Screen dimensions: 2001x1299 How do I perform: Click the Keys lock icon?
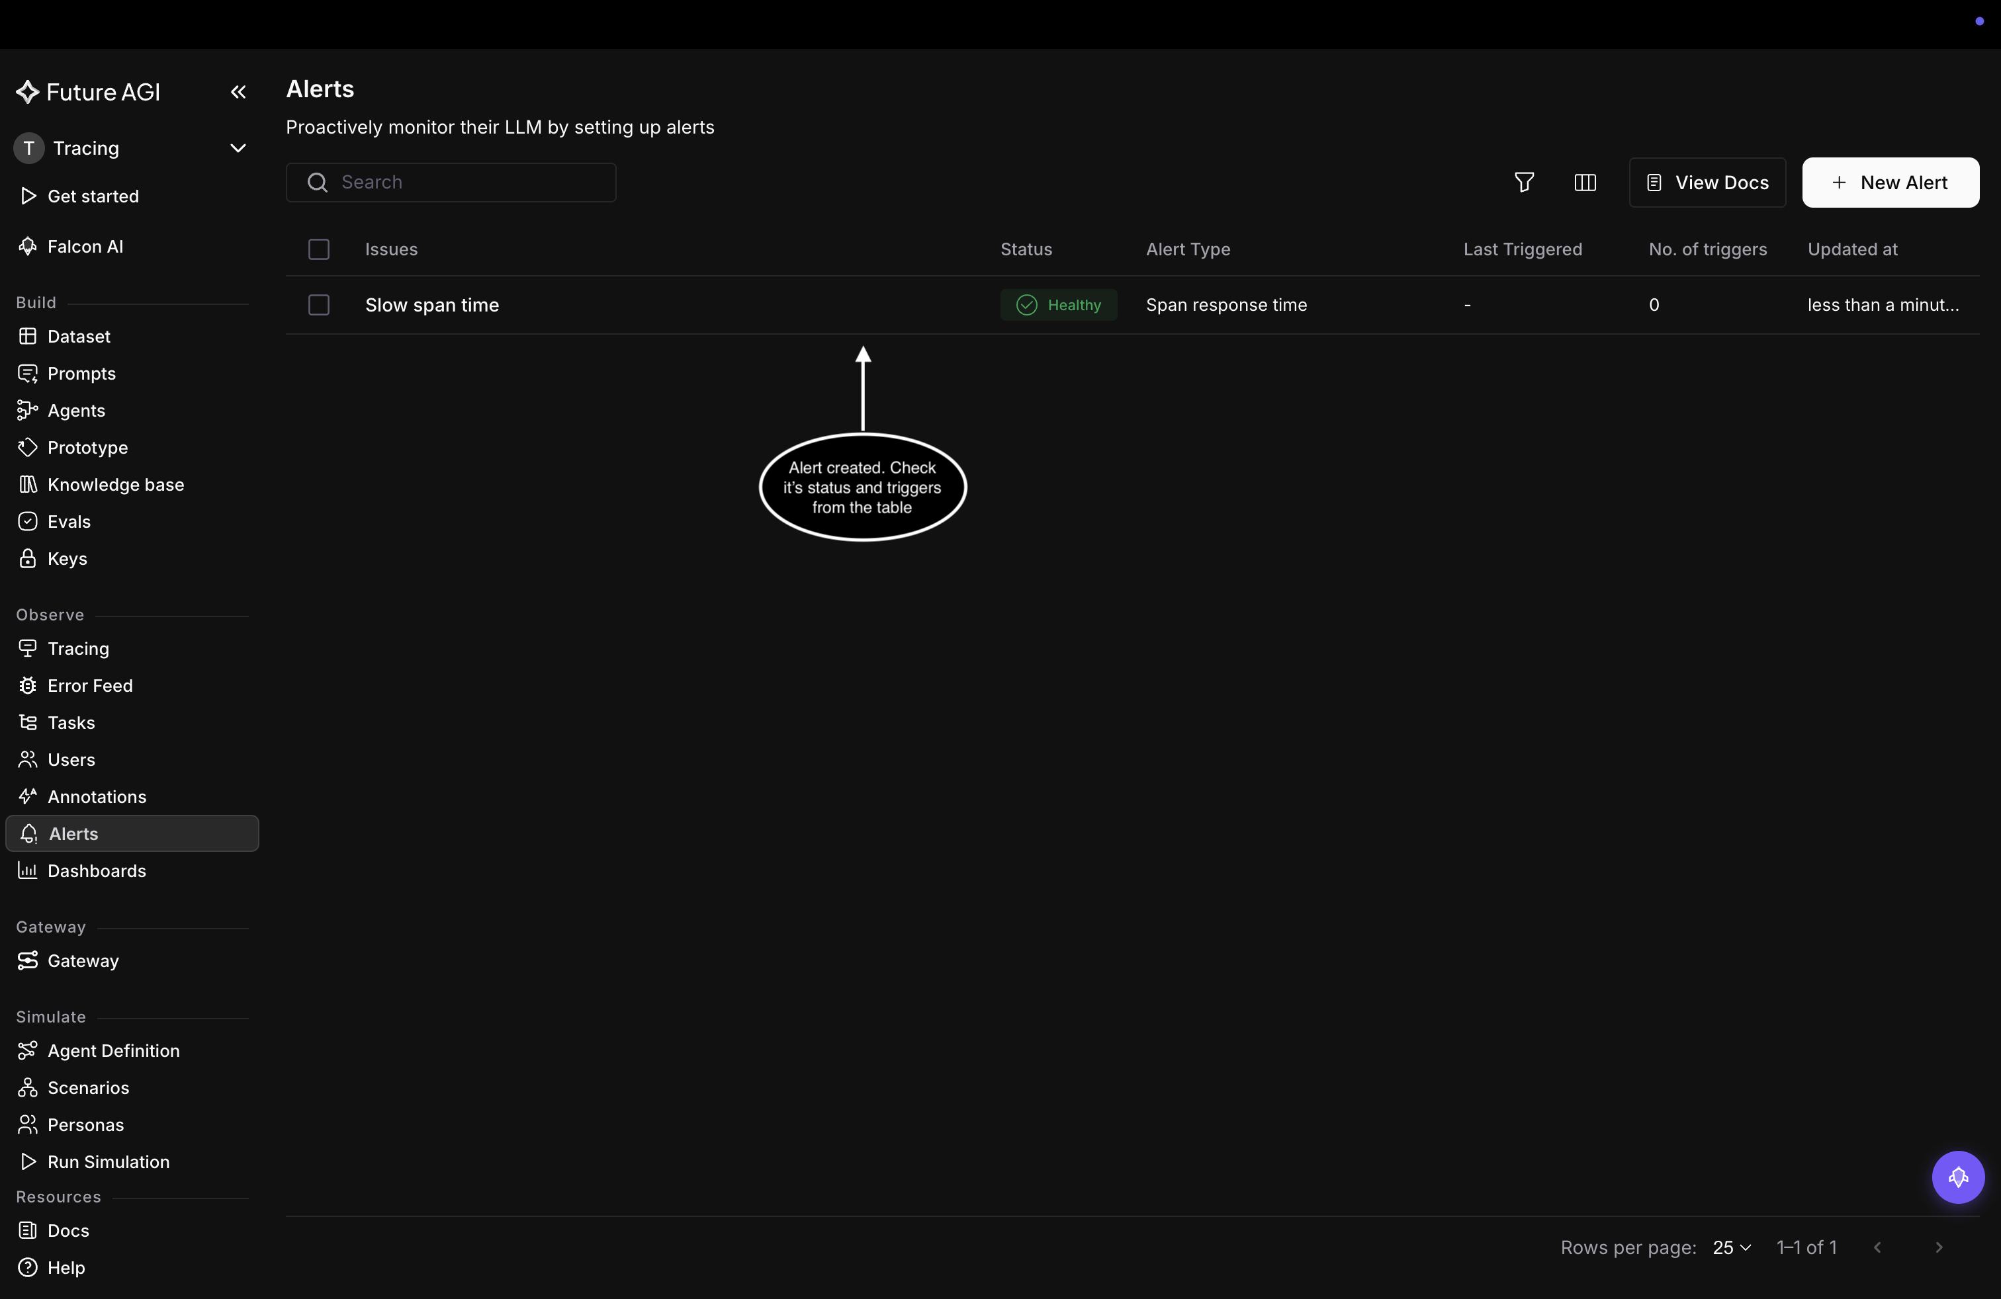point(28,558)
